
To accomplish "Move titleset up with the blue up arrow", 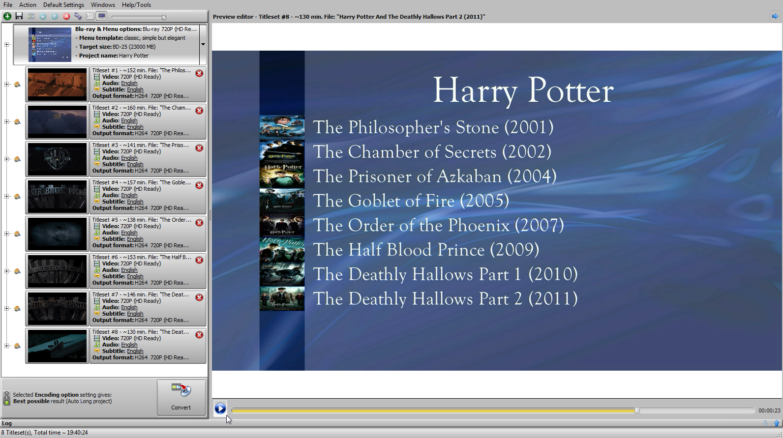I will click(55, 16).
